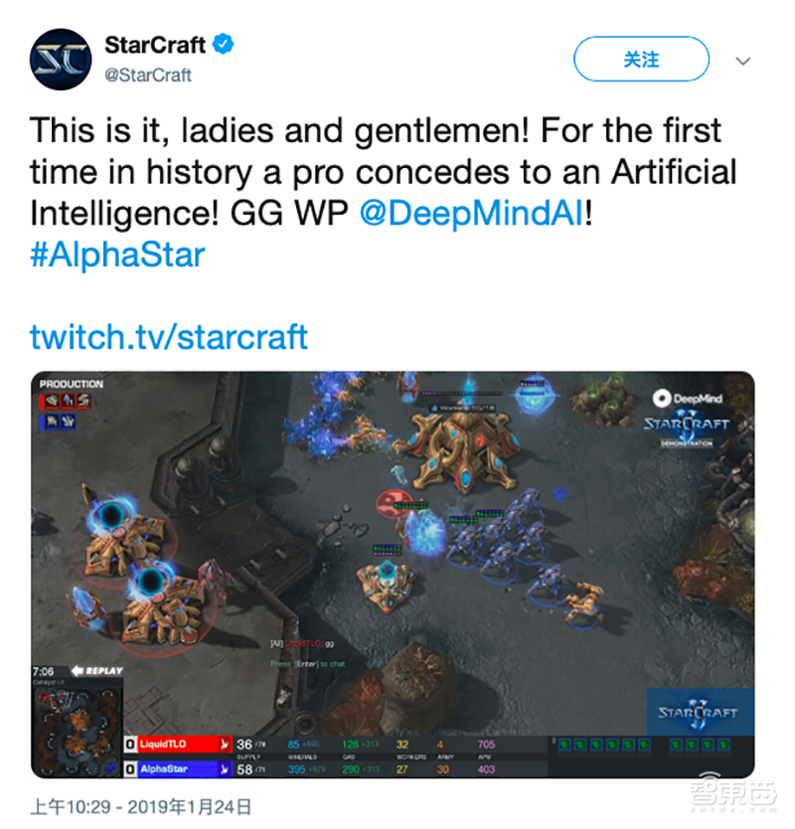Click the @StarCraft handle

tap(148, 76)
